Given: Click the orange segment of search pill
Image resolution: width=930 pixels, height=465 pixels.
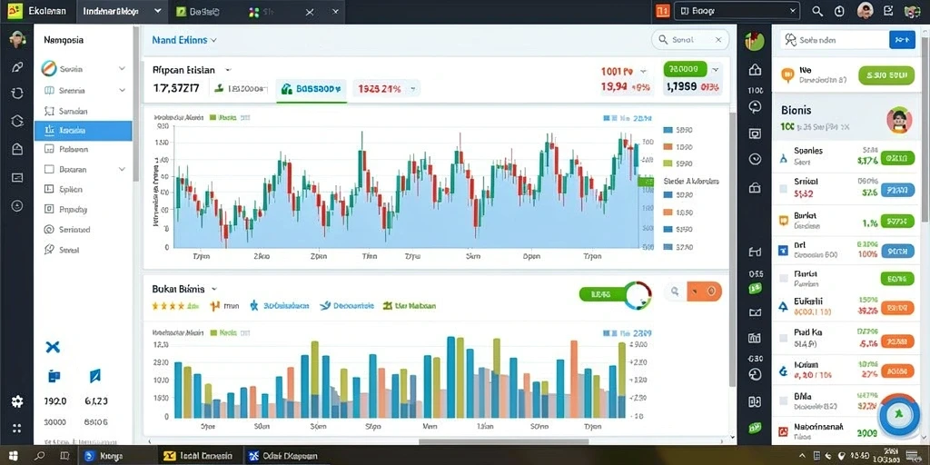Looking at the screenshot, I should pos(704,292).
